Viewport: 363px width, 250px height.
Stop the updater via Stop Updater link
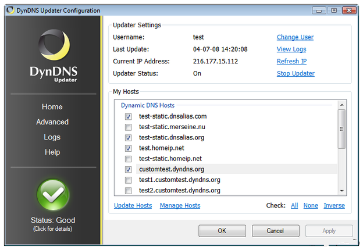pos(296,74)
